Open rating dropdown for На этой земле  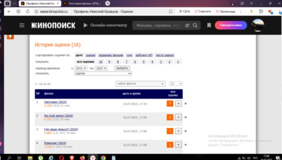[178, 117]
